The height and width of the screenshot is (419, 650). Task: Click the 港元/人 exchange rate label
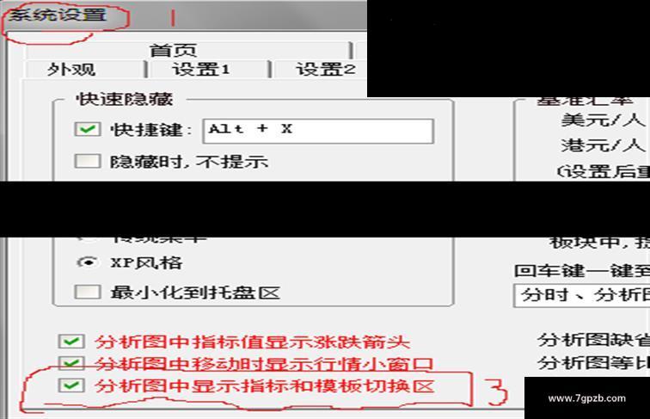604,145
